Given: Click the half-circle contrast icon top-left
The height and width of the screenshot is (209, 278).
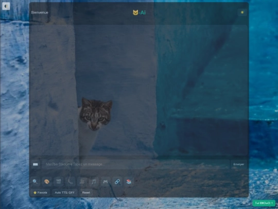Looking at the screenshot, I should [6, 6].
